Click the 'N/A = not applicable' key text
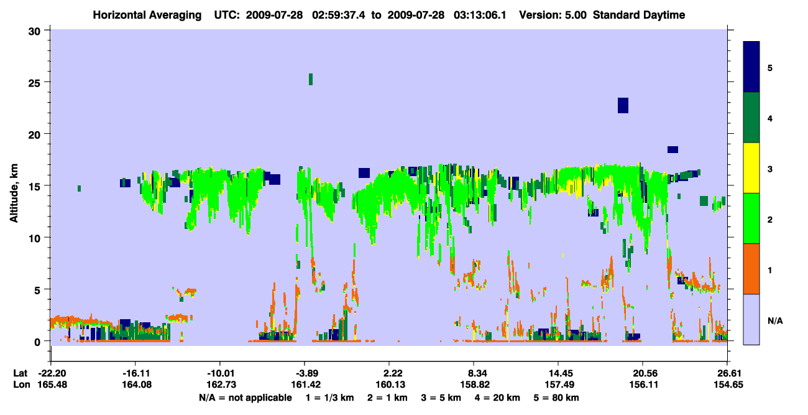The width and height of the screenshot is (808, 415). pyautogui.click(x=246, y=398)
